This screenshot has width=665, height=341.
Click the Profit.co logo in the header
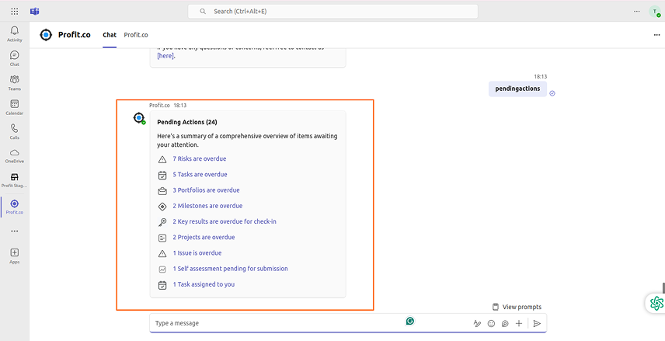pyautogui.click(x=46, y=35)
